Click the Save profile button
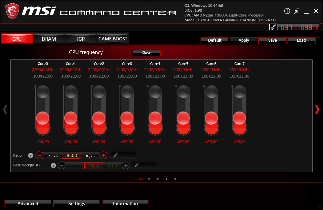This screenshot has height=210, width=323. point(272,40)
